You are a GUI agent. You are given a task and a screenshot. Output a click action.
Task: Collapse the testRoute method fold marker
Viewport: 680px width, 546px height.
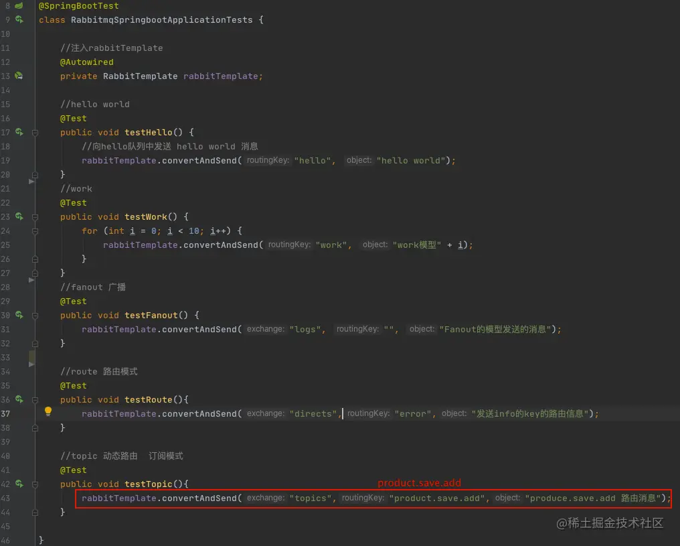pos(35,400)
